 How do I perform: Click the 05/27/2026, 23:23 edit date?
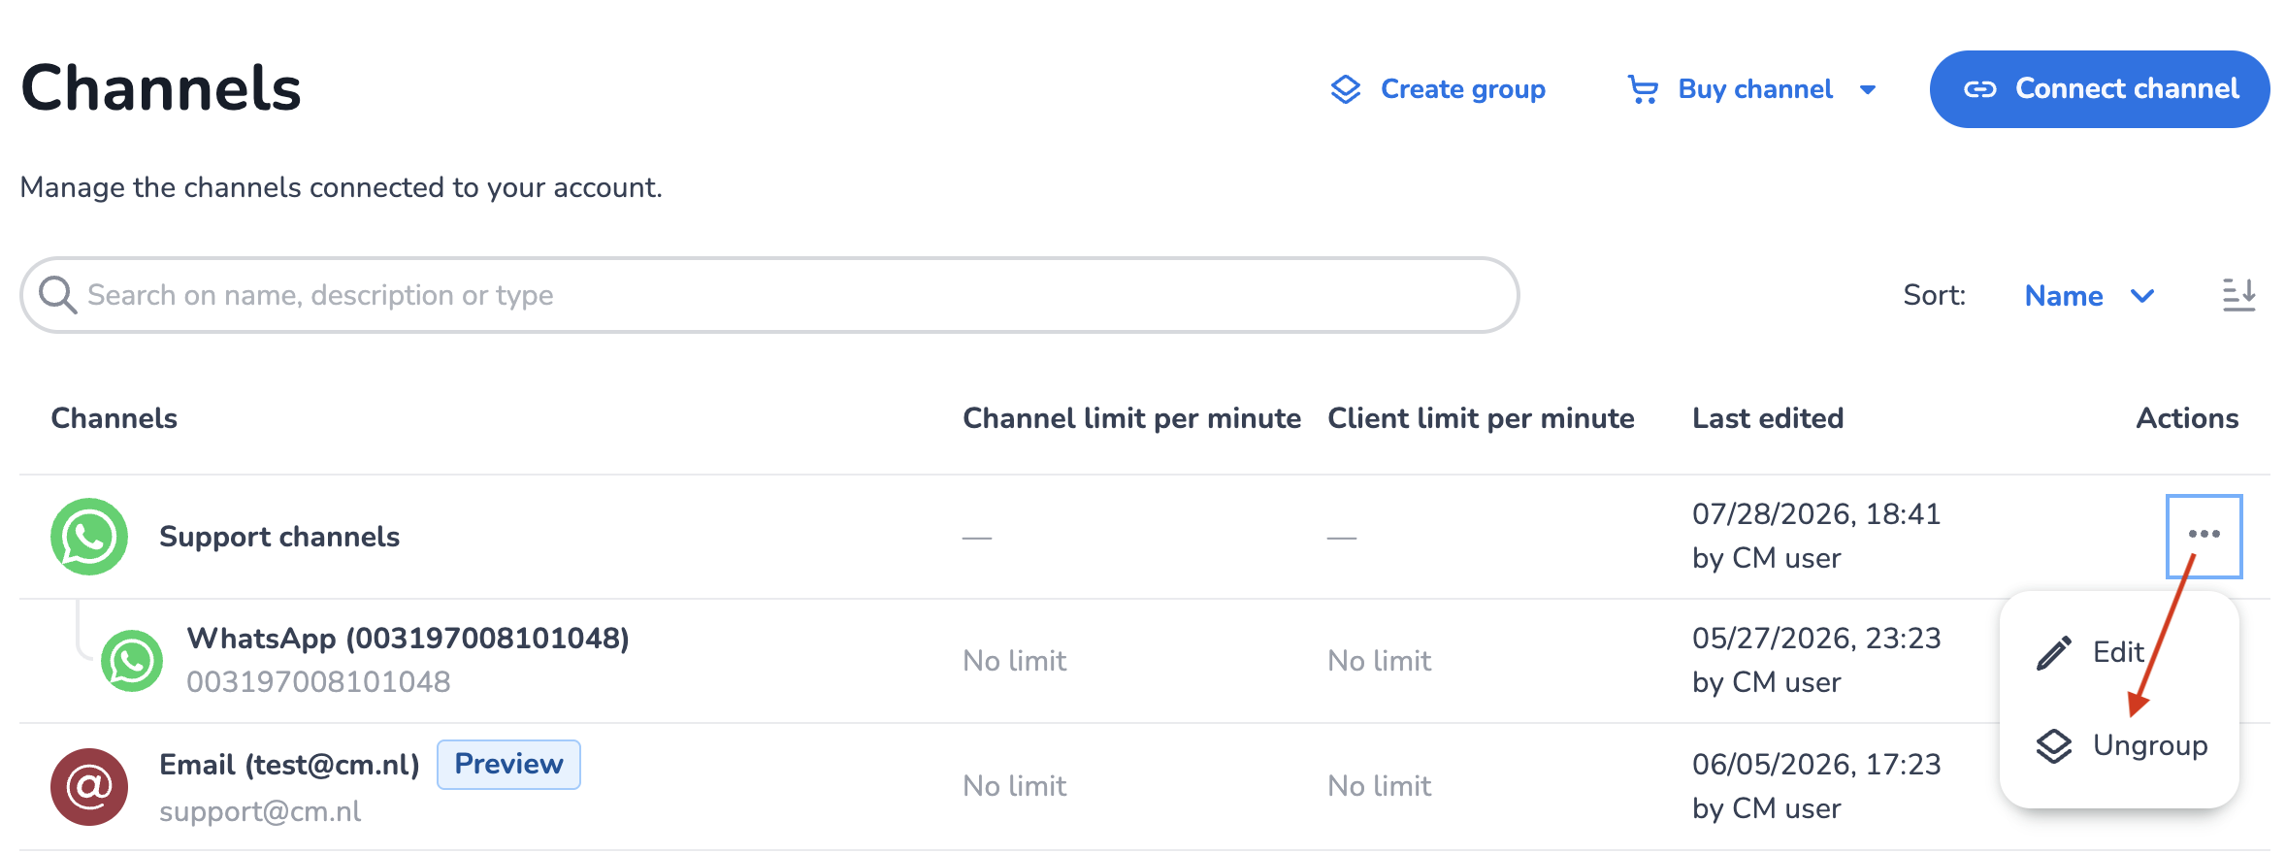coord(1816,639)
